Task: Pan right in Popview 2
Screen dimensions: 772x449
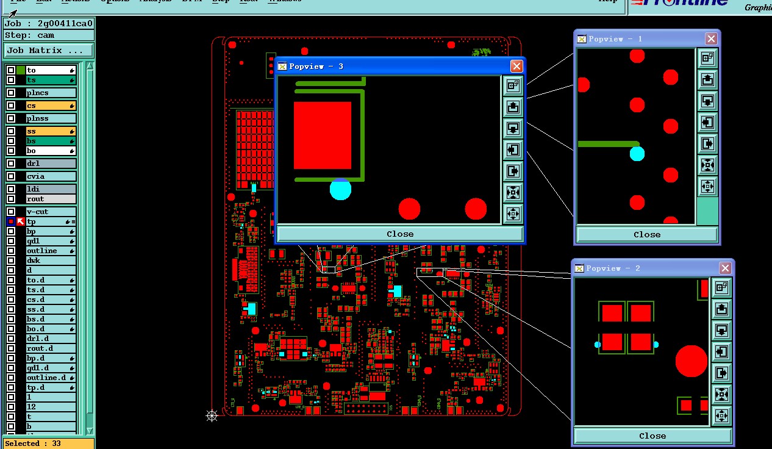Action: tap(721, 373)
